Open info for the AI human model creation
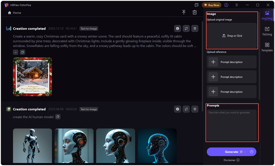The width and height of the screenshot is (275, 166). click(x=178, y=109)
